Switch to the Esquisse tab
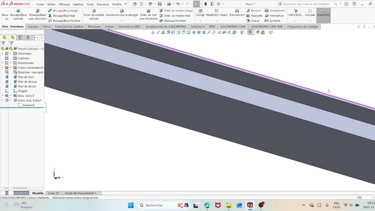This screenshot has height=211, width=375. 33,26
